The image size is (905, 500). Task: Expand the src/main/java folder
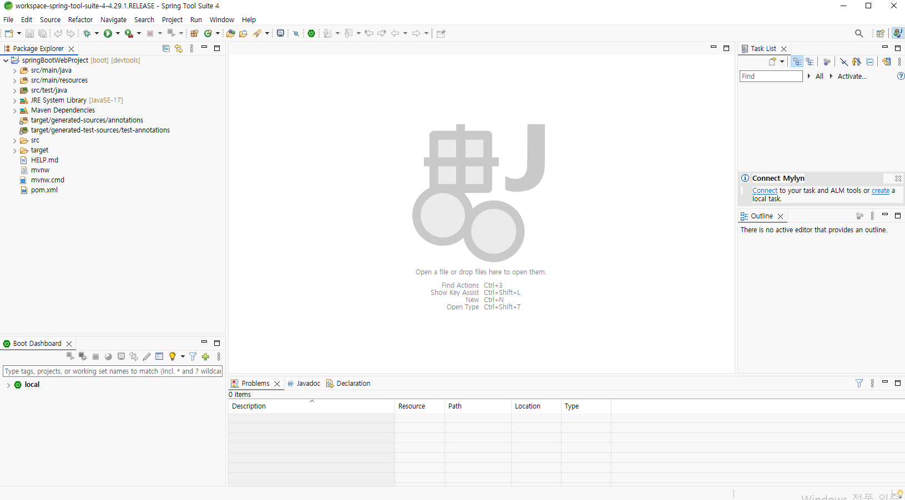pyautogui.click(x=15, y=70)
